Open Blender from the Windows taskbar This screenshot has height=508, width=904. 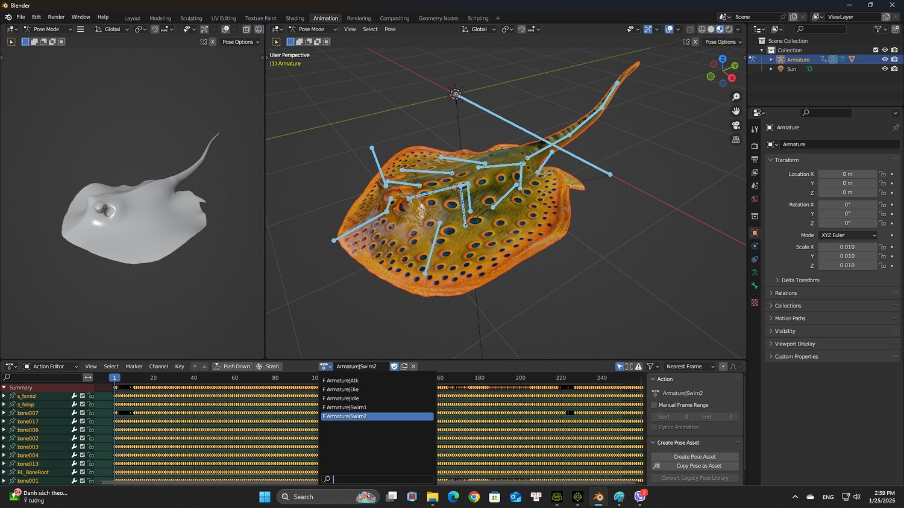pos(598,497)
